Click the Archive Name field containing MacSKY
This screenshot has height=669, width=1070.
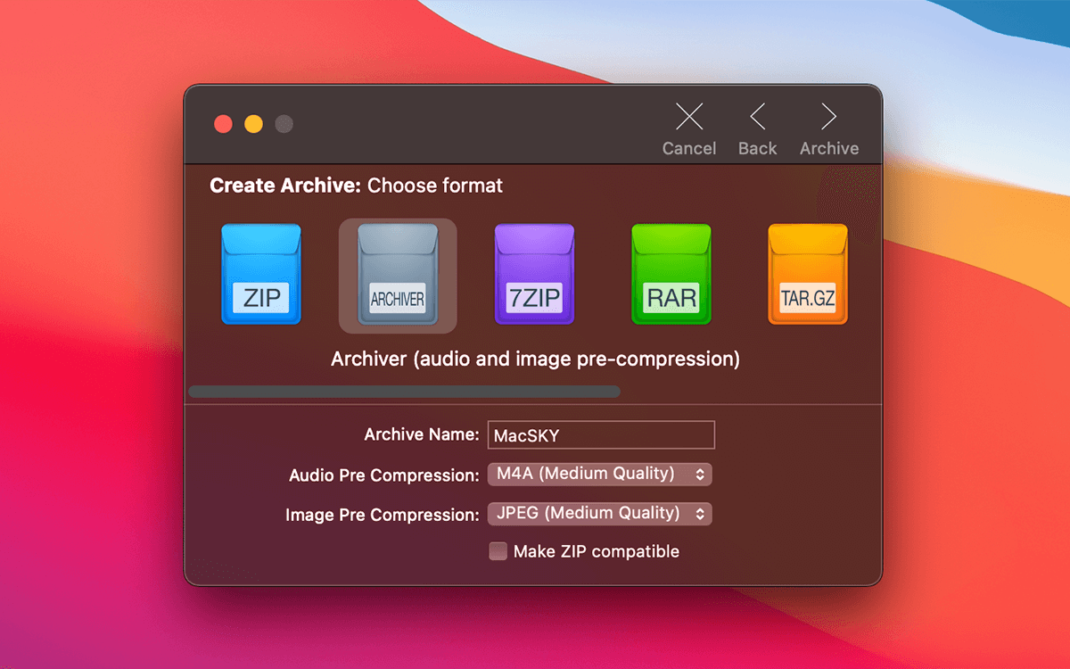click(x=601, y=435)
